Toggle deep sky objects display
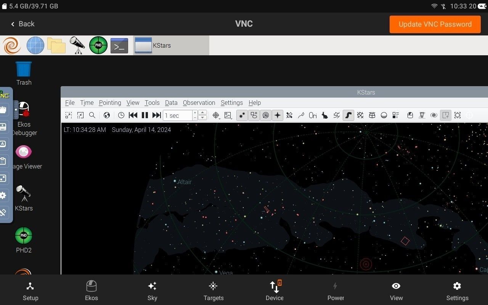 [x=254, y=115]
